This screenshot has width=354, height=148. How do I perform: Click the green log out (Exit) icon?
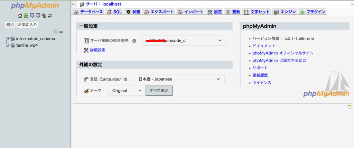(x=26, y=16)
